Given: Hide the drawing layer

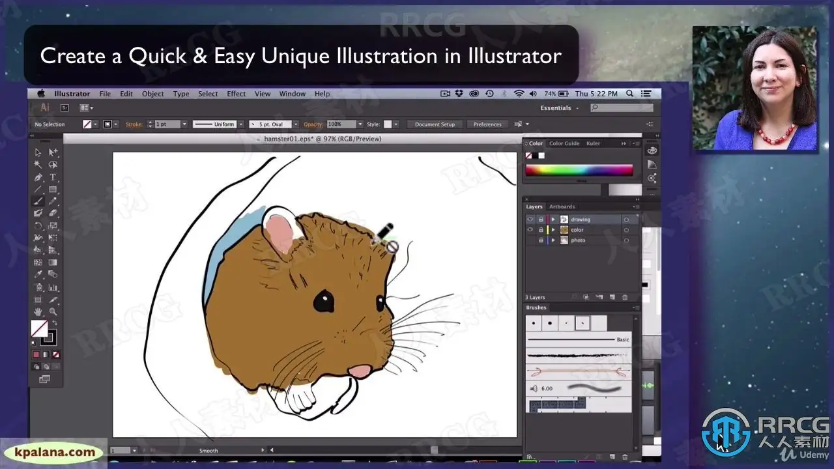Looking at the screenshot, I should (x=530, y=220).
